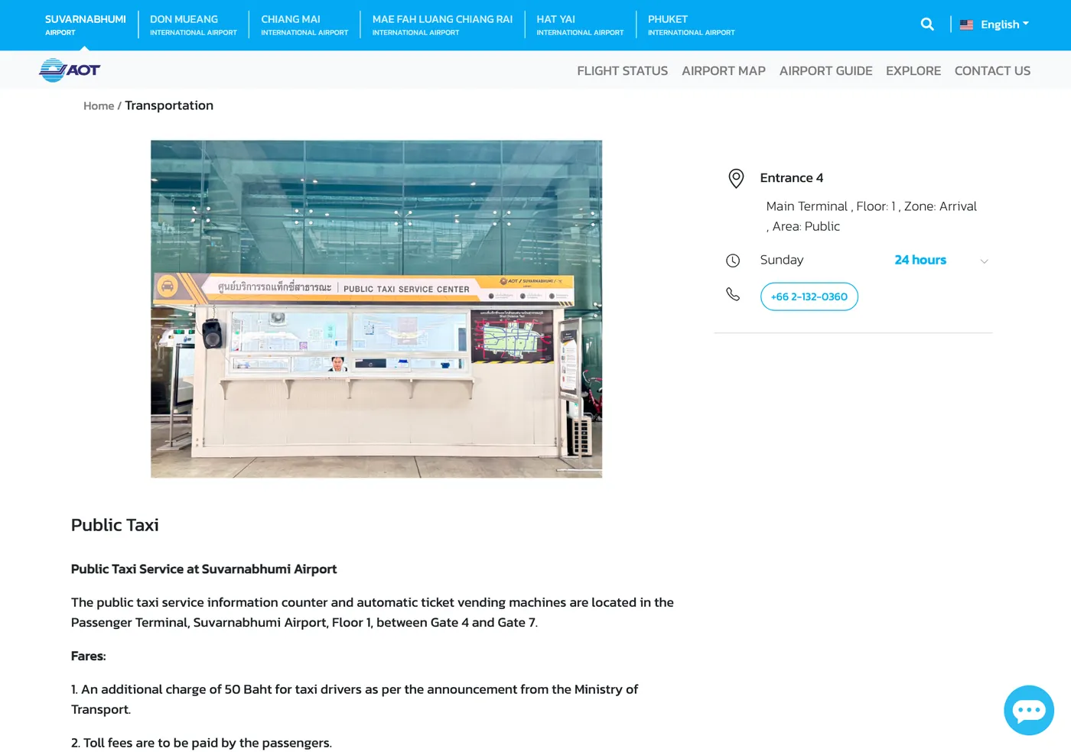Click 'Toll fees are to be paid' line
Image resolution: width=1071 pixels, height=752 pixels.
(201, 743)
